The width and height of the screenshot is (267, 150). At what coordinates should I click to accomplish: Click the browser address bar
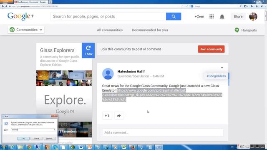(96, 6)
